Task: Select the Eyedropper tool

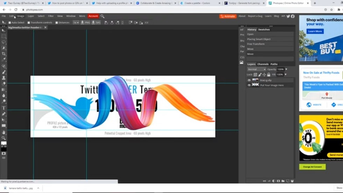Action: coord(3,59)
